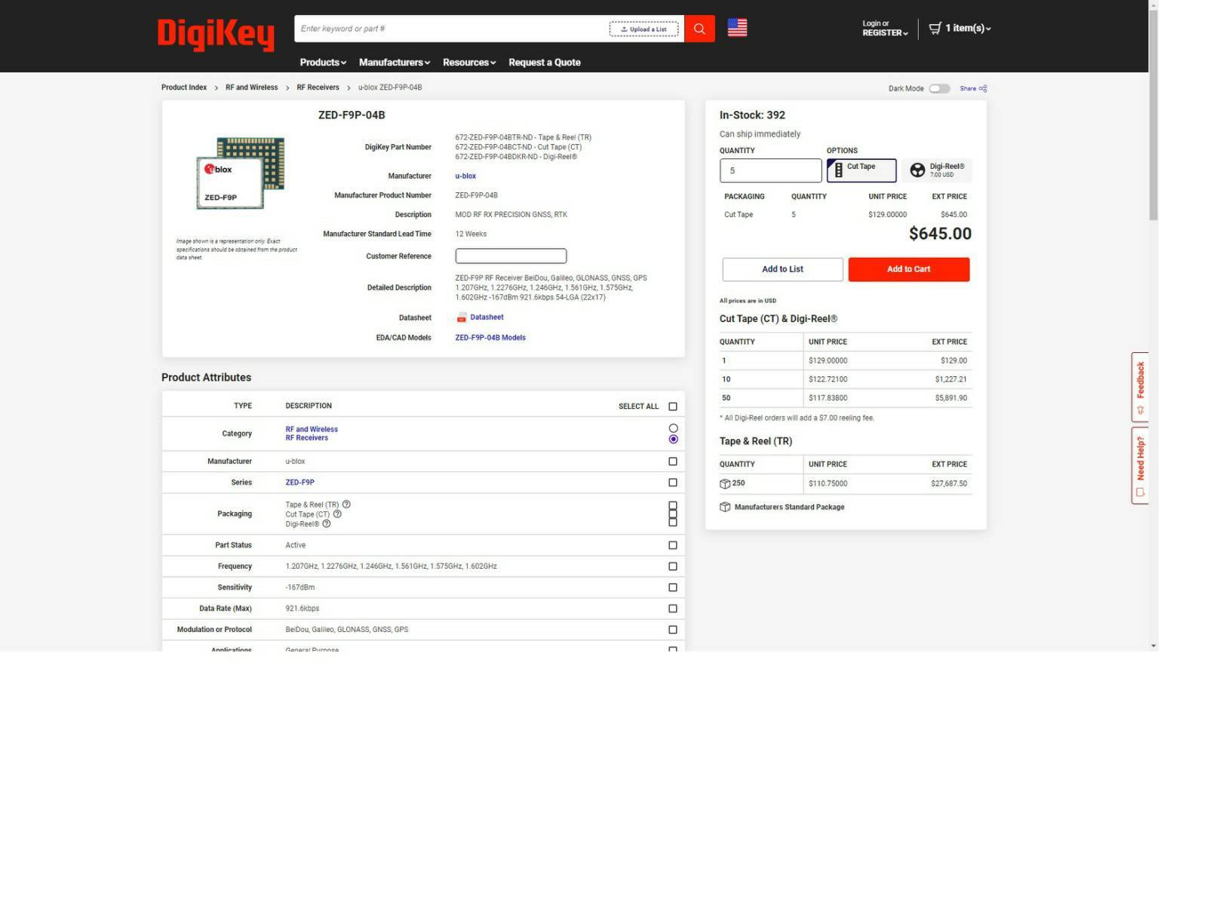Click Add to Cart button

[908, 269]
